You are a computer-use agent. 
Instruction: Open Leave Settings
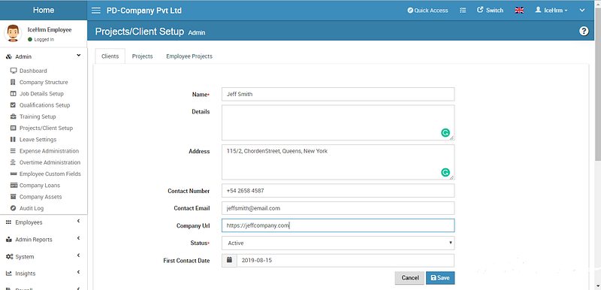38,140
